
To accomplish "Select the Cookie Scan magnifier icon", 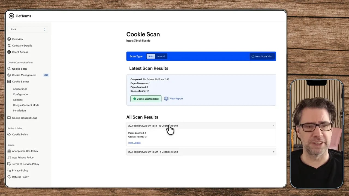I will coord(9,69).
